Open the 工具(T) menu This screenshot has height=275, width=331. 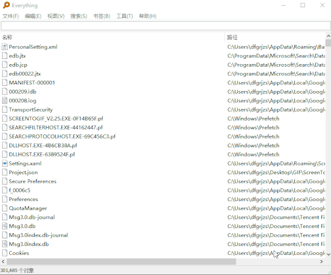point(124,16)
